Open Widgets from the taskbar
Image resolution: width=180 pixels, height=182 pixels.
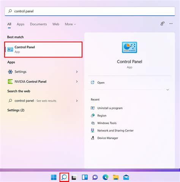coord(85,177)
